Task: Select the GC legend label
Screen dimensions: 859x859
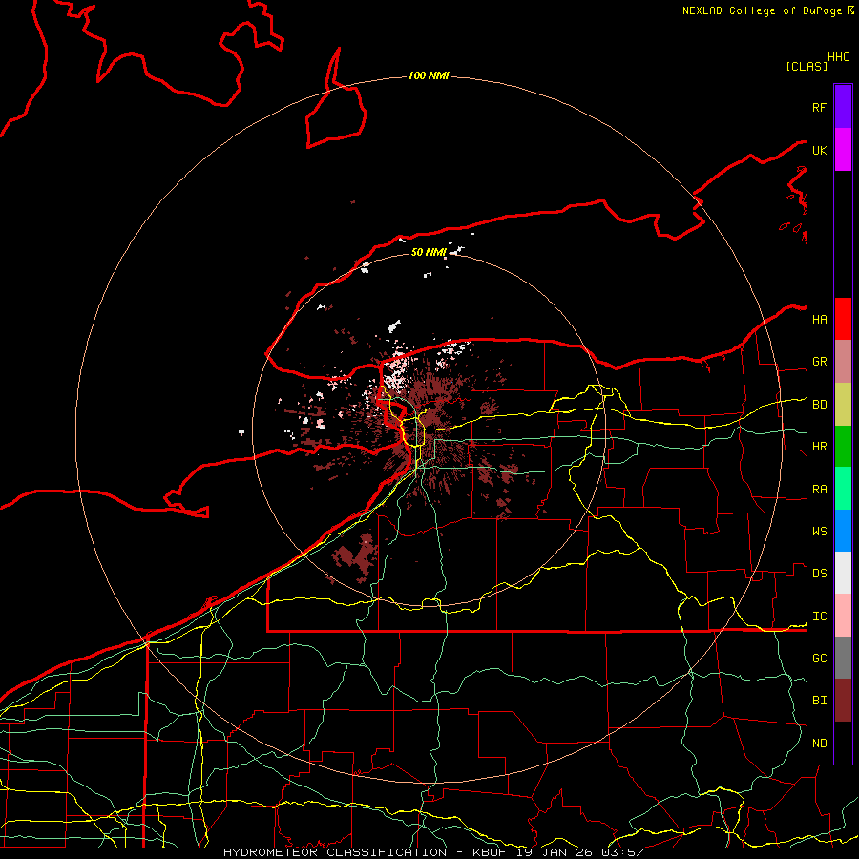Action: 820,659
